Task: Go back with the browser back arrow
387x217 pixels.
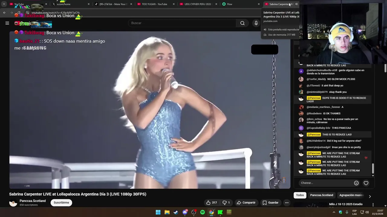Action: click(4, 13)
